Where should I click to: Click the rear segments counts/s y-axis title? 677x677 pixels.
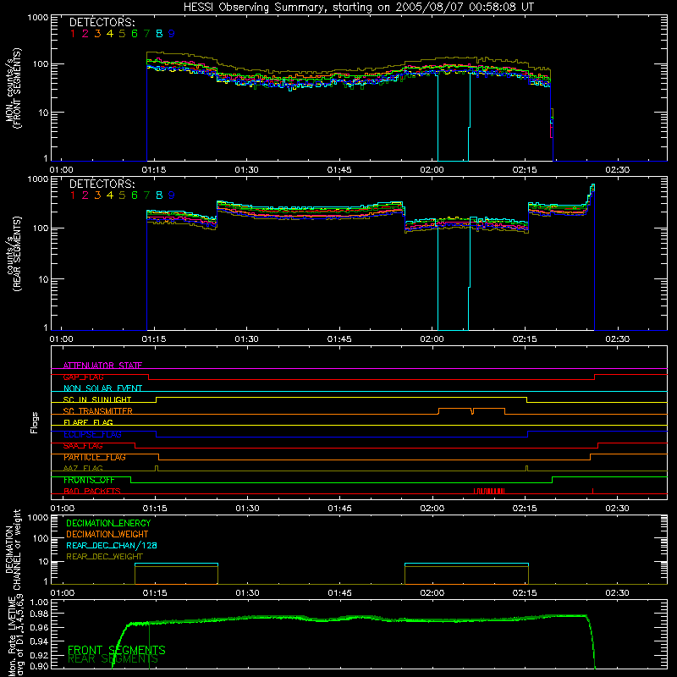pos(14,254)
